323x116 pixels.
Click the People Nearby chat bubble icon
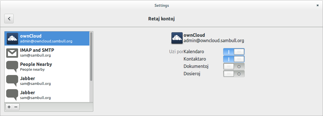(12, 66)
